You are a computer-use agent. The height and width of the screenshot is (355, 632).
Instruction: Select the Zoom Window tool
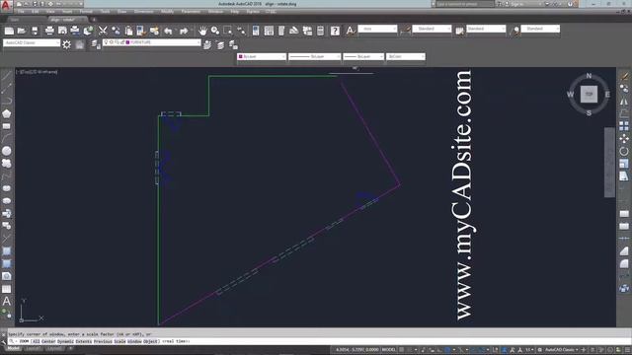(228, 31)
